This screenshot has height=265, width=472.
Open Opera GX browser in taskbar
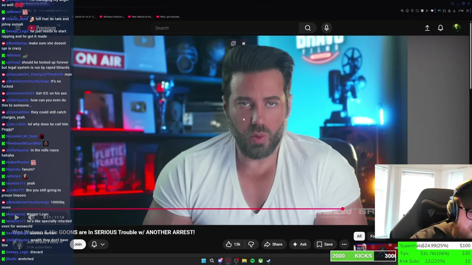(x=228, y=261)
